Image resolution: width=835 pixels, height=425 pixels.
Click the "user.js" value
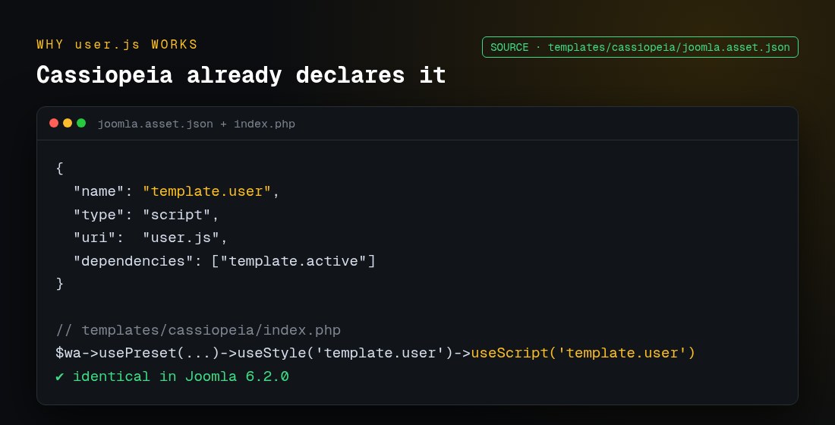[x=181, y=238]
